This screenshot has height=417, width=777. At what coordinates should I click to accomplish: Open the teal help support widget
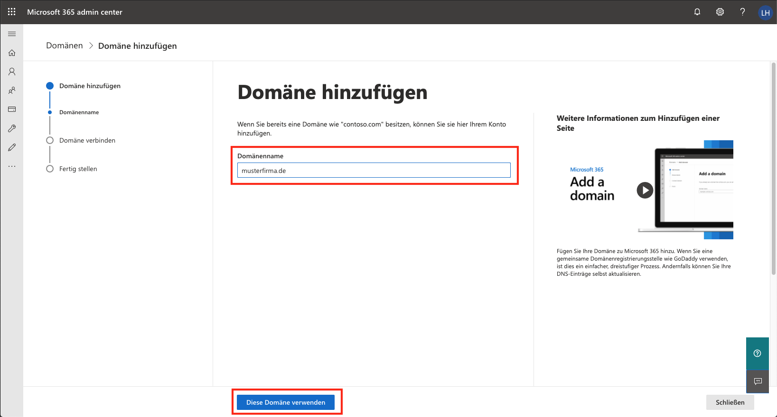click(x=757, y=353)
